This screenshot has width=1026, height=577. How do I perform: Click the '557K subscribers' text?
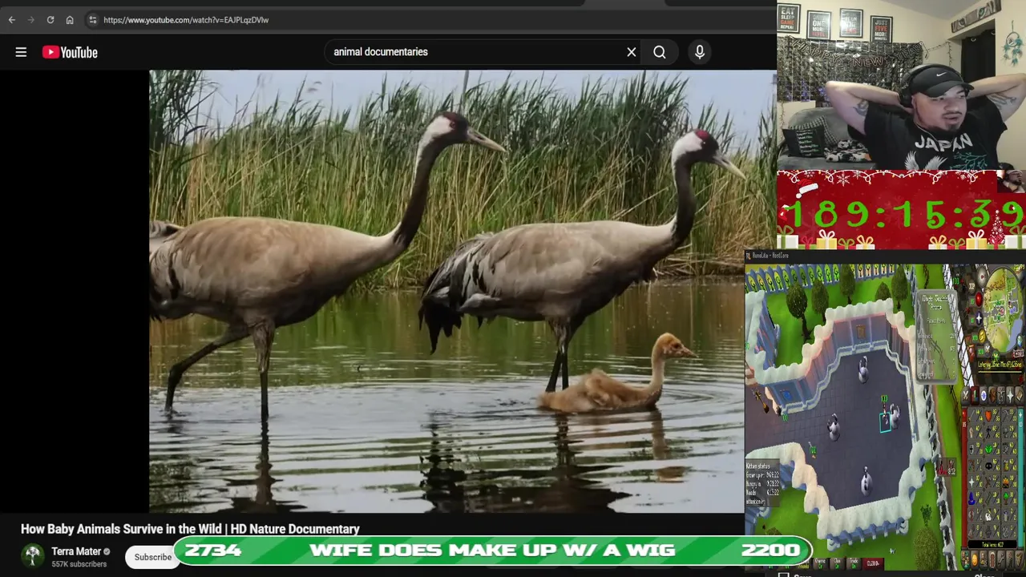pos(79,564)
